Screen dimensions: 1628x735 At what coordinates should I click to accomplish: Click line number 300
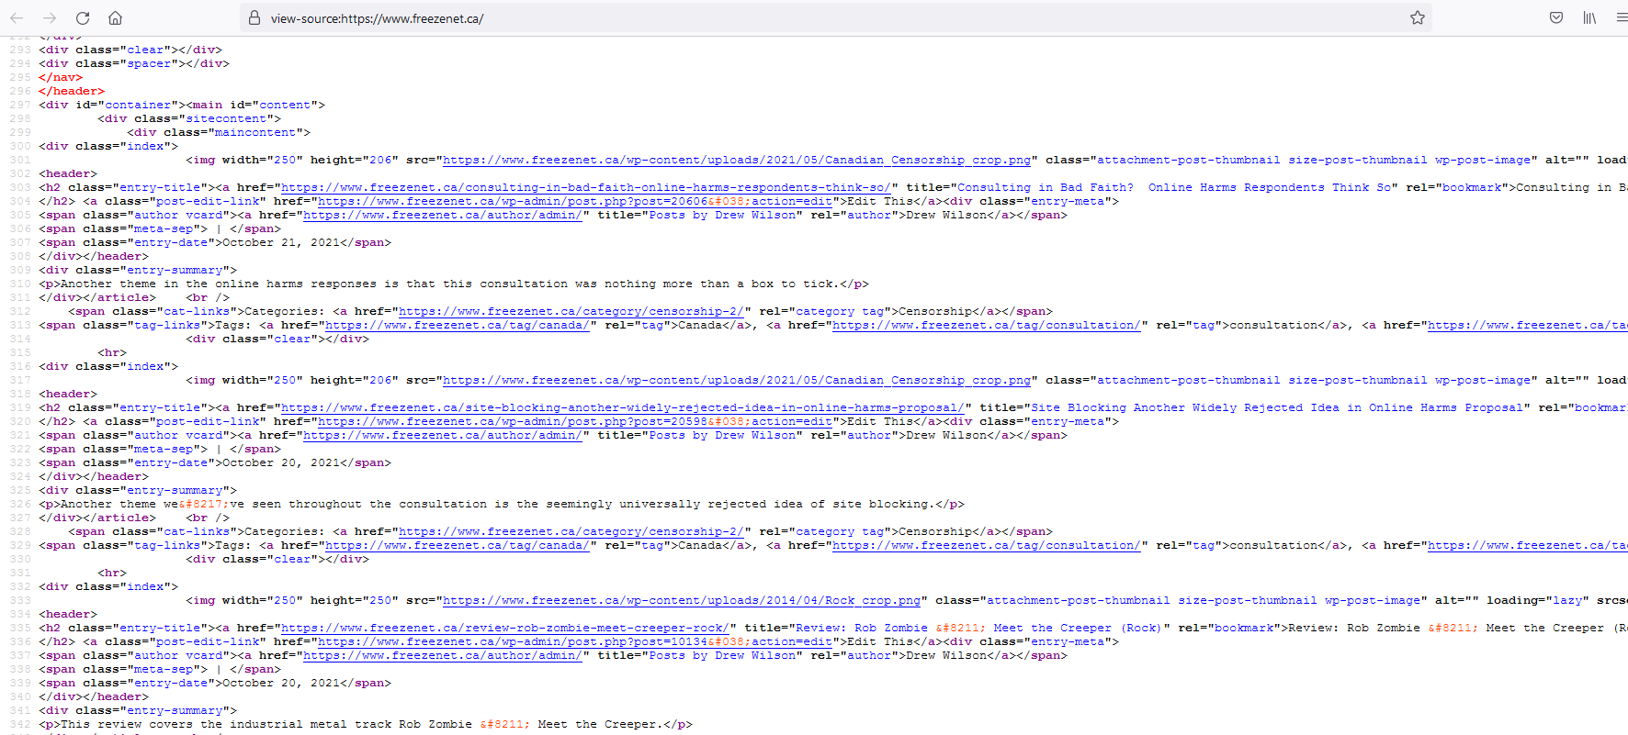[20, 146]
